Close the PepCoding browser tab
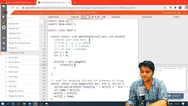188x106 pixels. click(x=69, y=2)
